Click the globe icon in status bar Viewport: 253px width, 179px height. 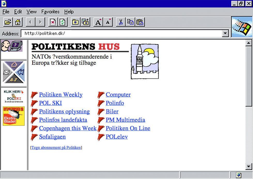(239, 175)
